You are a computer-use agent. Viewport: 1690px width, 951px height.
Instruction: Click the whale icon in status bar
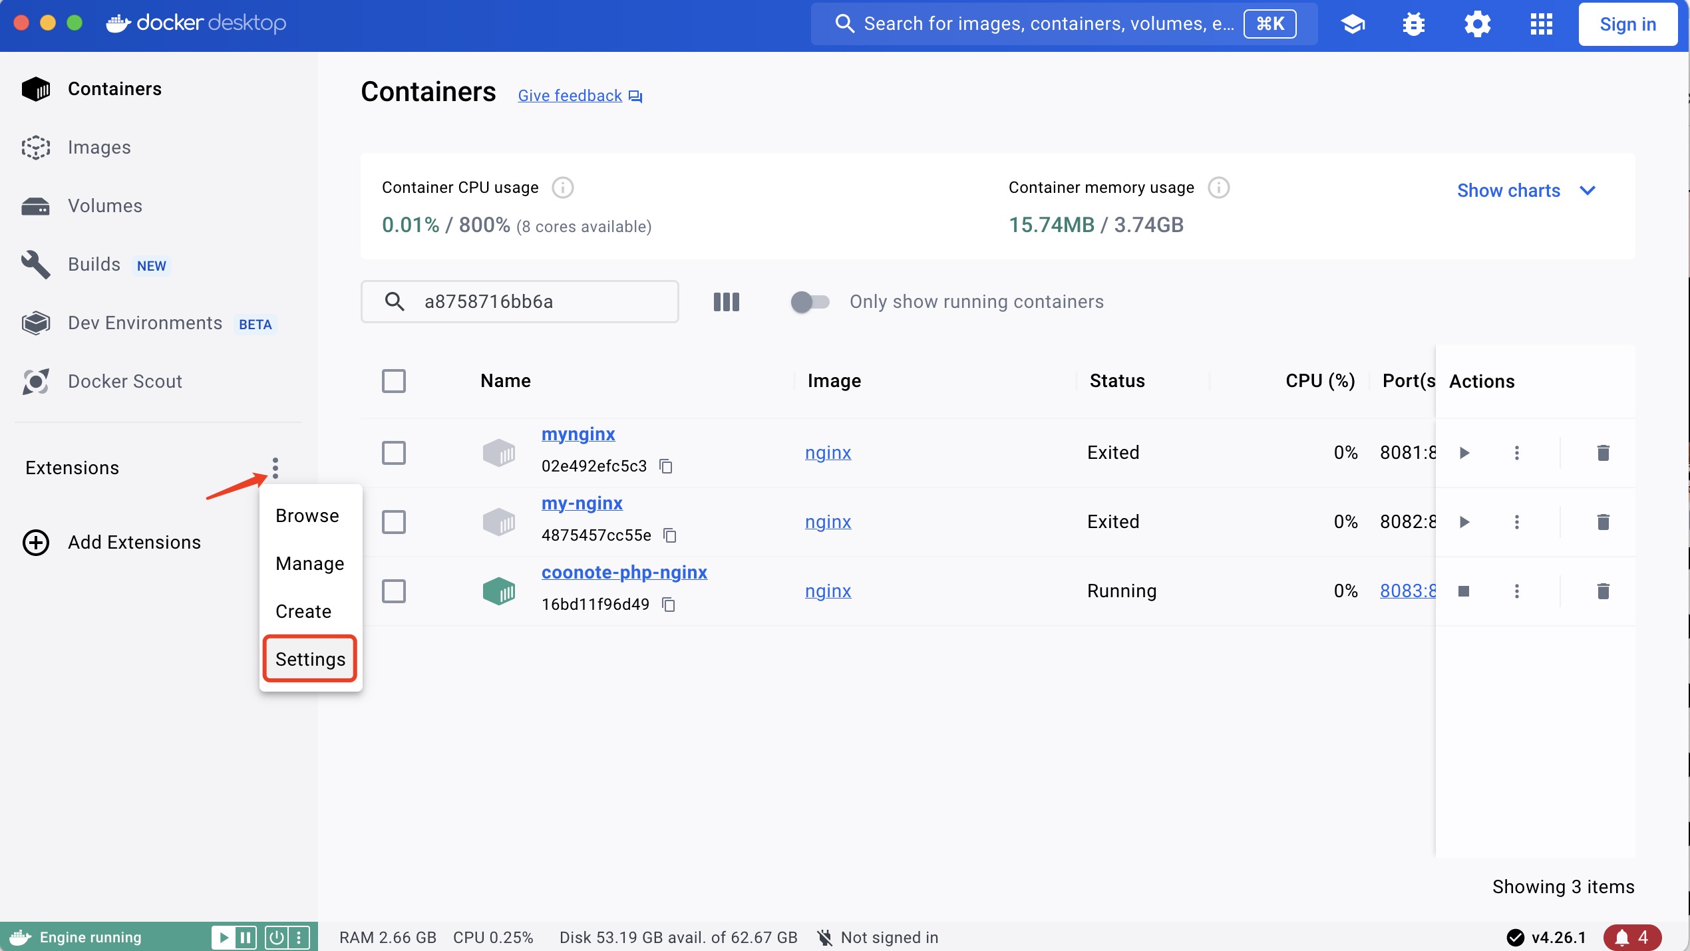coord(20,938)
